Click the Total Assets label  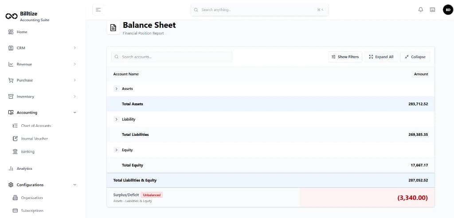click(x=132, y=104)
